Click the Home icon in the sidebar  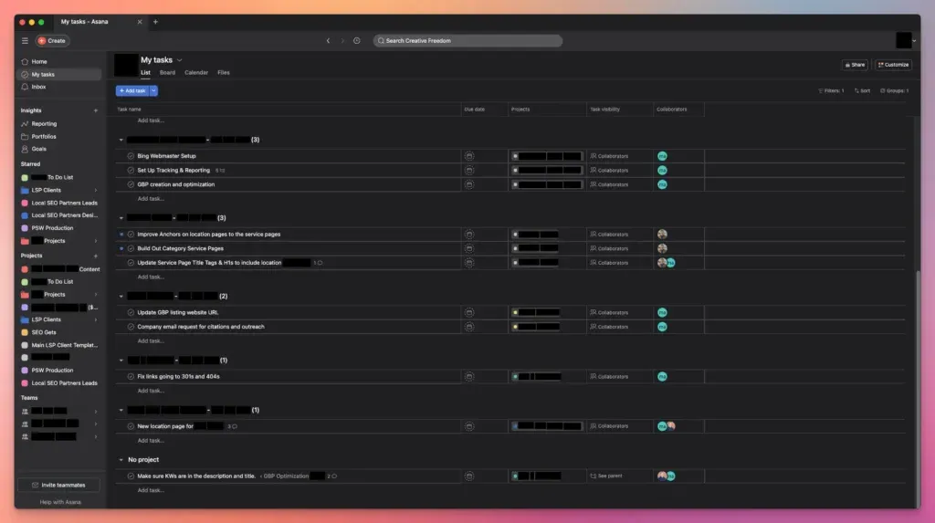coord(25,62)
